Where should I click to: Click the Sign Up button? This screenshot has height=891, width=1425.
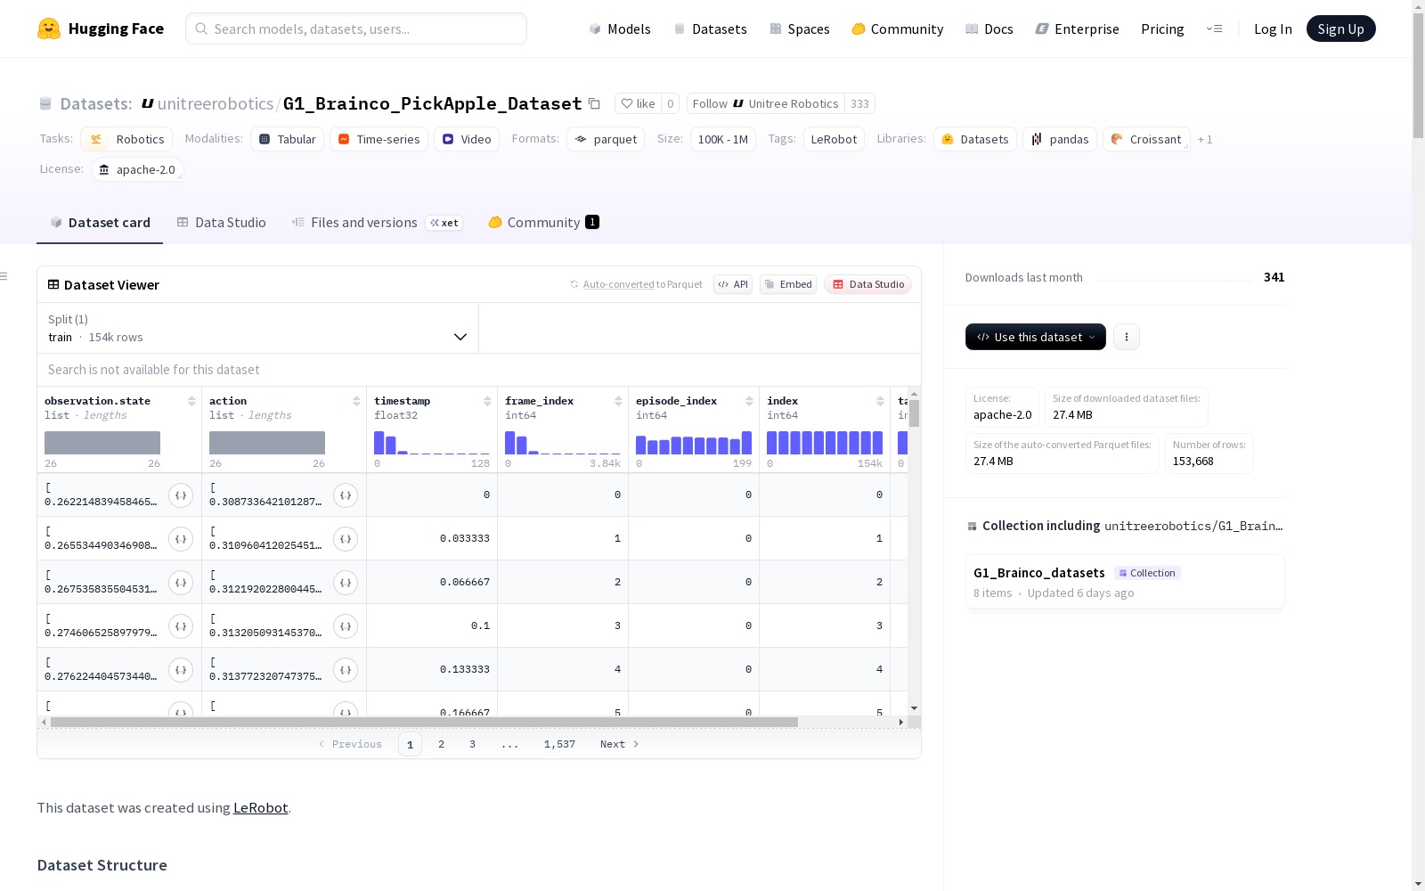1340,29
